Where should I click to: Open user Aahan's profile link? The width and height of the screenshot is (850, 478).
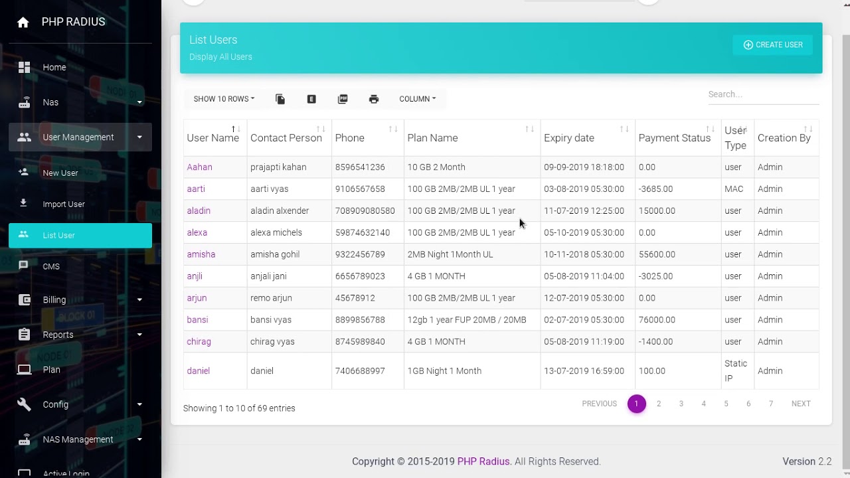click(x=199, y=167)
